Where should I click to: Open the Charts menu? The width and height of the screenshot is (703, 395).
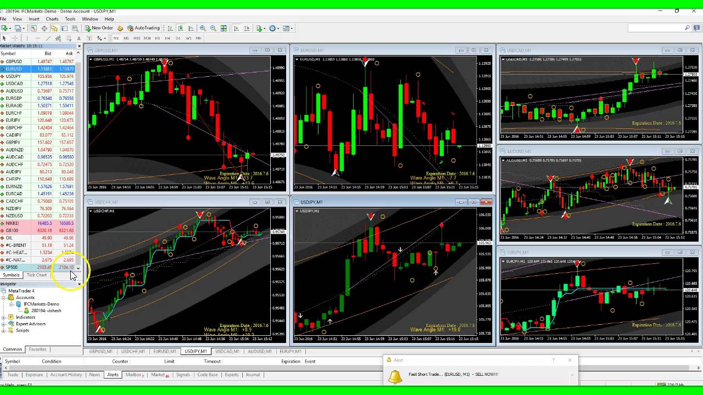[52, 19]
